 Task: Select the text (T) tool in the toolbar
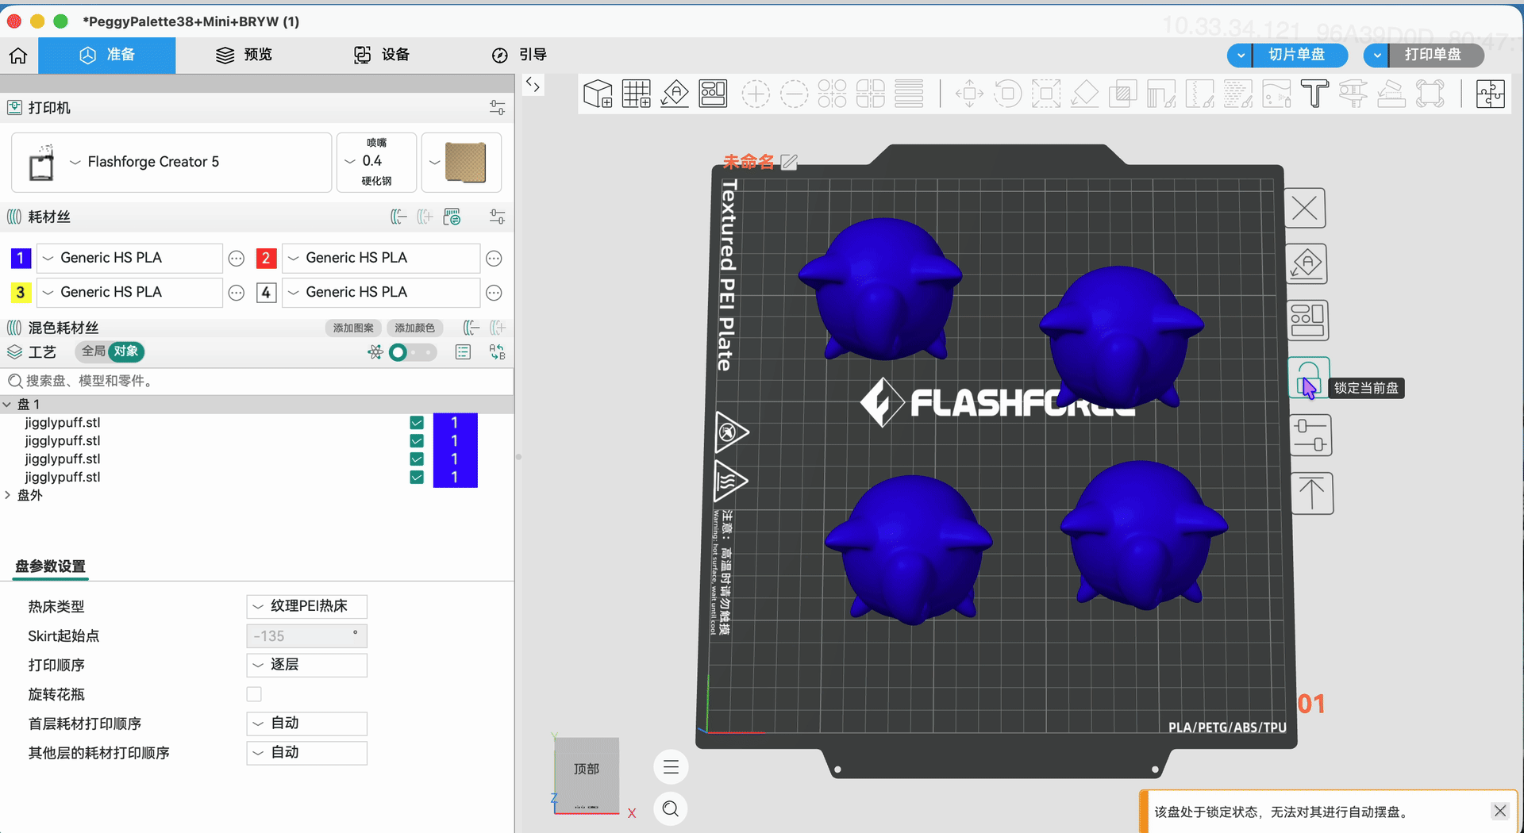click(x=1314, y=94)
